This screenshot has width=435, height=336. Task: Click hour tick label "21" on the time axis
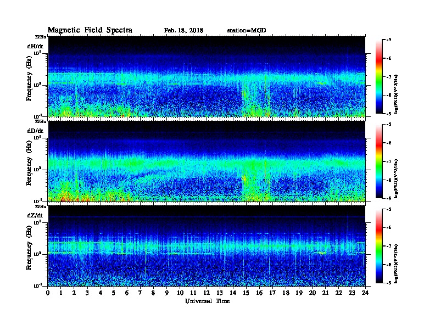point(325,293)
